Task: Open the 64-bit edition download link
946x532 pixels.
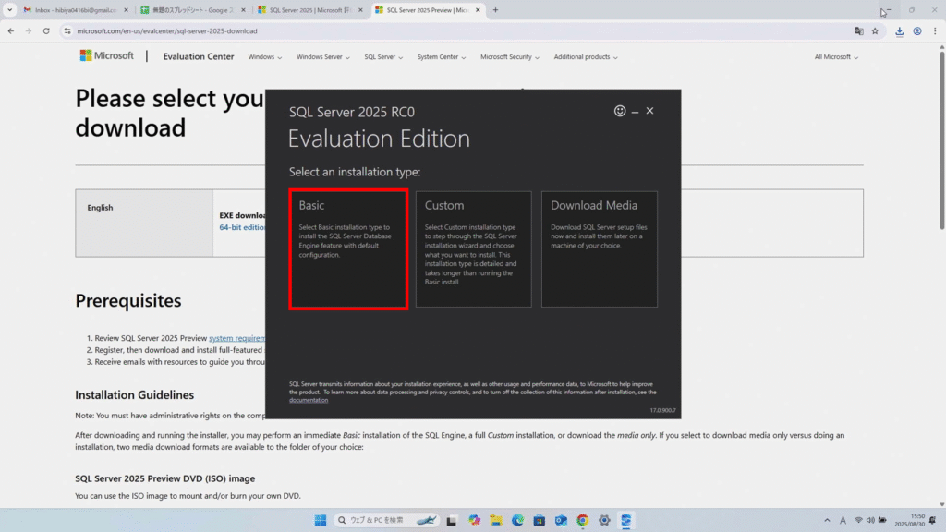Action: pyautogui.click(x=242, y=227)
